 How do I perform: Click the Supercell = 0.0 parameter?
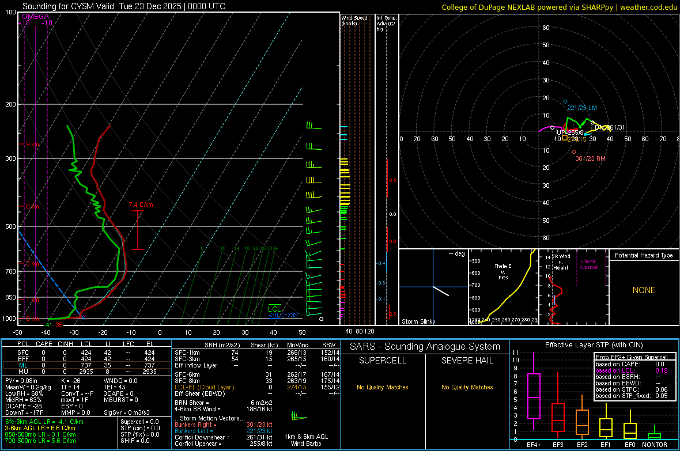click(139, 422)
